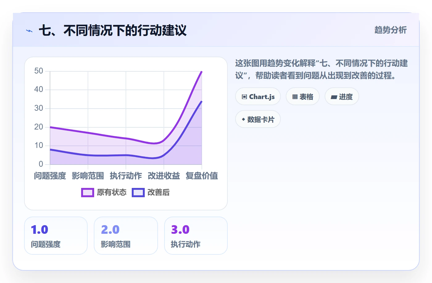Screen dimensions: 432x283
Task: Click the table grid icon in 表格 tag
Action: pyautogui.click(x=295, y=97)
